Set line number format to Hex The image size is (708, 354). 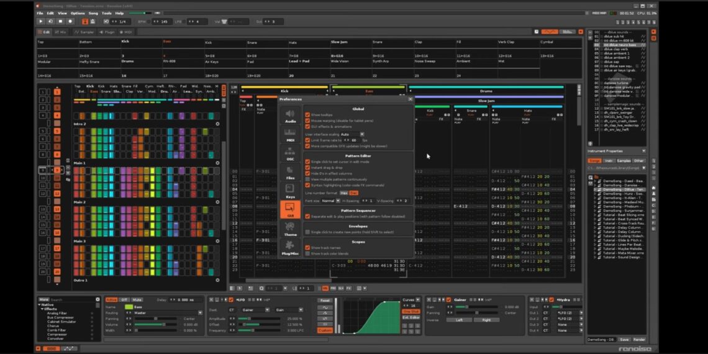point(343,193)
